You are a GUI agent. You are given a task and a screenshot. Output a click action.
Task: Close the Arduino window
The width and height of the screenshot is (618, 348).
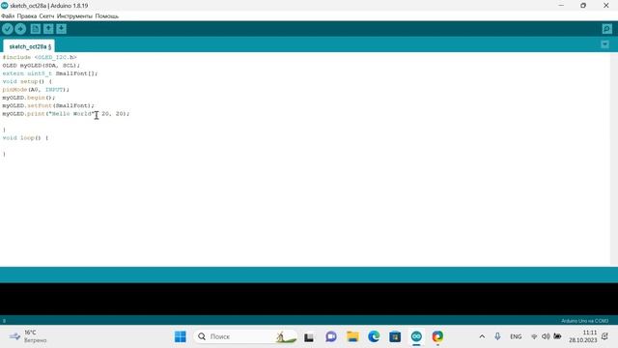tap(606, 6)
